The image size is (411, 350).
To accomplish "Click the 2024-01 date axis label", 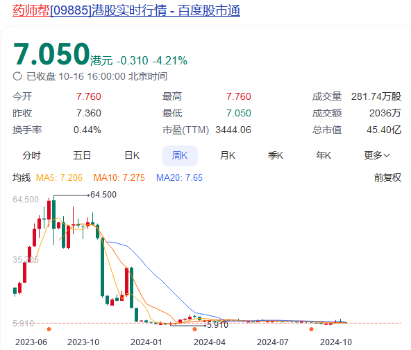I will (x=146, y=342).
